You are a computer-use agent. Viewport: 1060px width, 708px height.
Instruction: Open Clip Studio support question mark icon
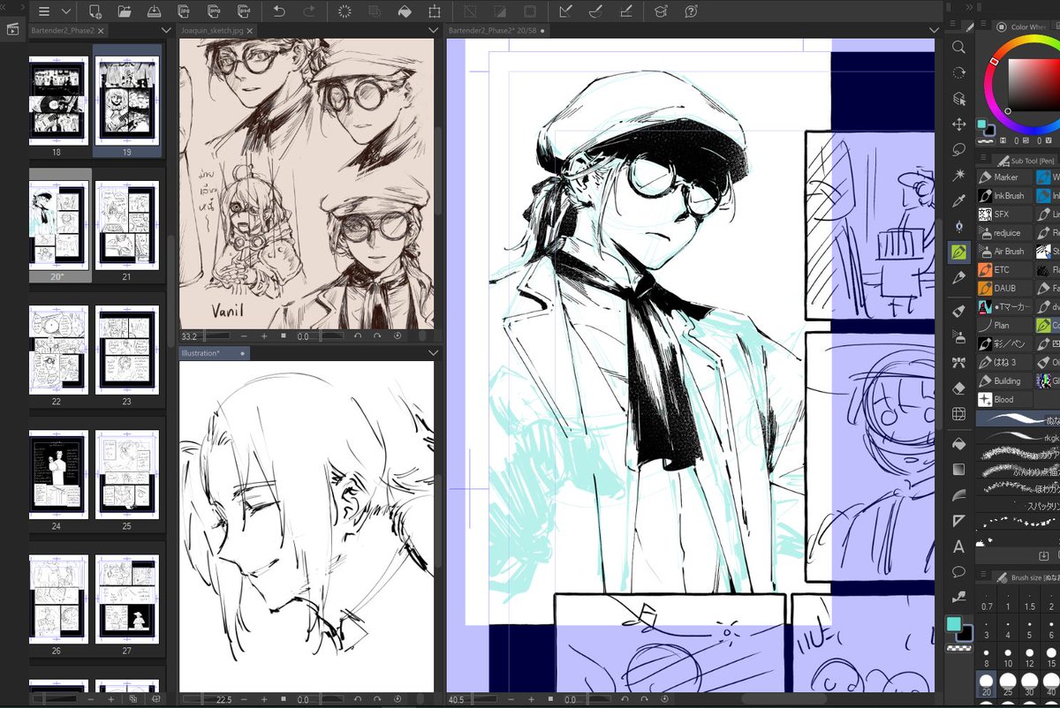coord(691,11)
